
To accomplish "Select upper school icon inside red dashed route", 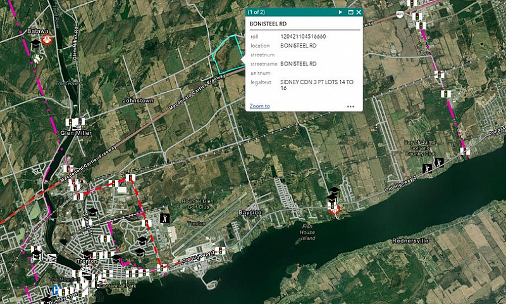I will (142, 241).
